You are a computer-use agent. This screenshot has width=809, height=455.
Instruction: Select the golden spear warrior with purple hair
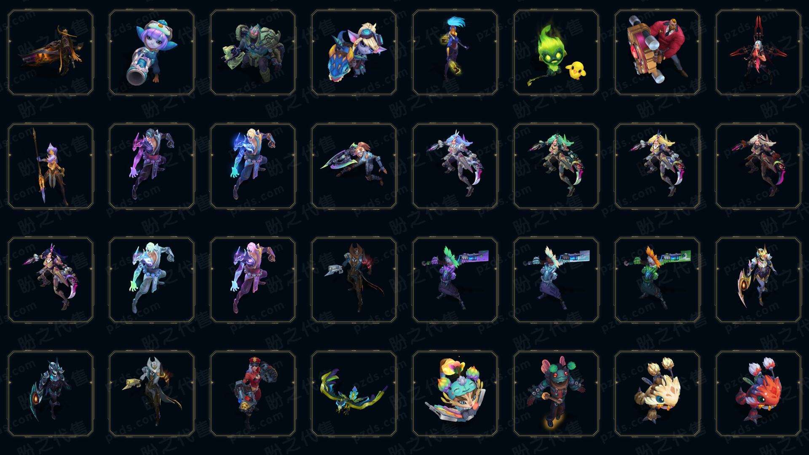(x=50, y=166)
